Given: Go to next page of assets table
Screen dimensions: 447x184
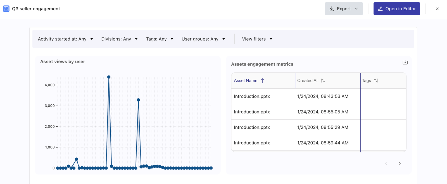Looking at the screenshot, I should (400, 163).
